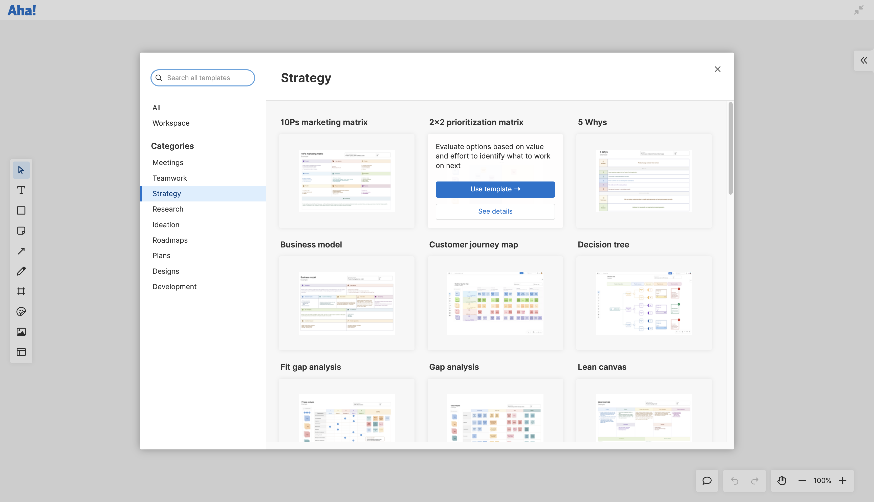Screen dimensions: 874x502
Task: Select the Text tool
Action: (21, 190)
